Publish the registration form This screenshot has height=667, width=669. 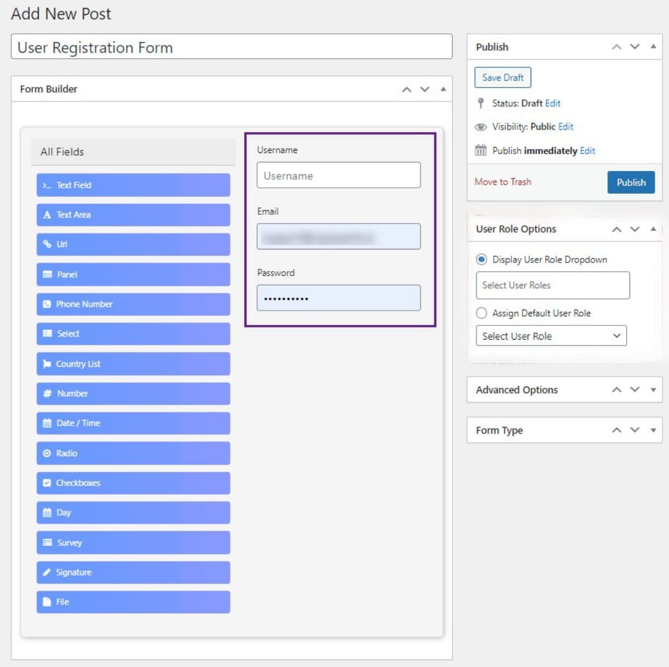pos(631,182)
